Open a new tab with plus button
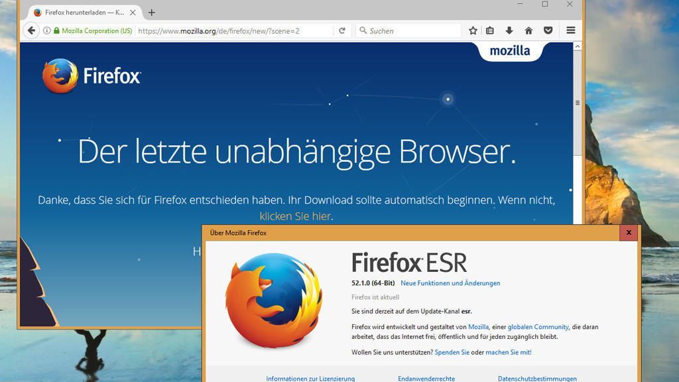This screenshot has width=679, height=382. 152,13
